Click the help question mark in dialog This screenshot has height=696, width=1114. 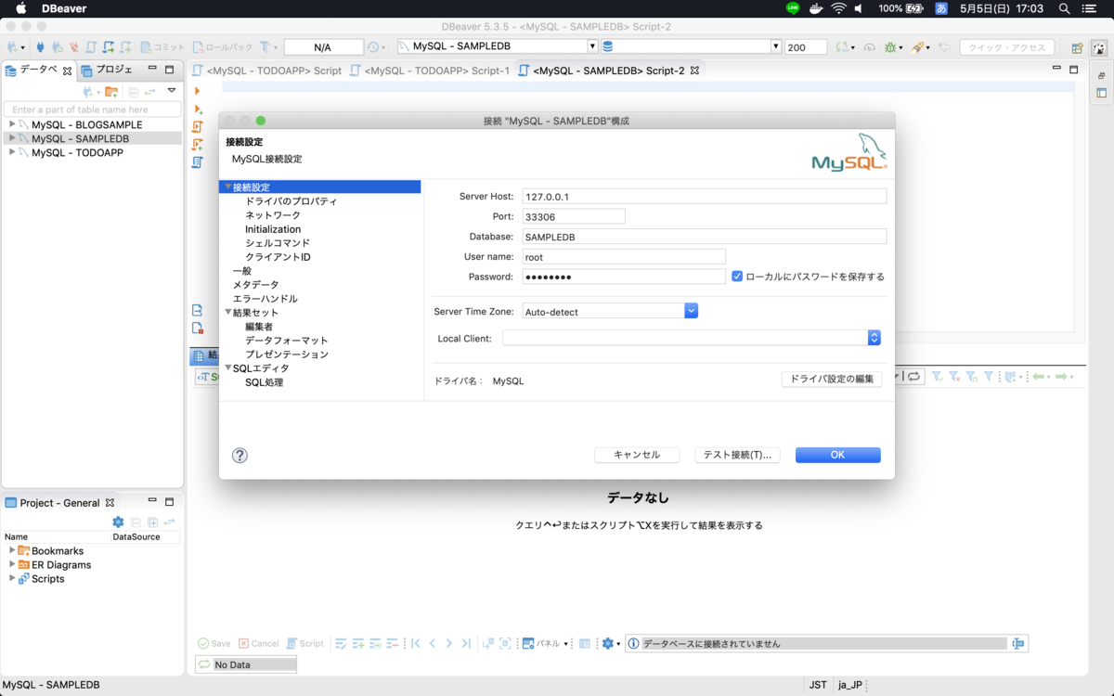pyautogui.click(x=240, y=456)
